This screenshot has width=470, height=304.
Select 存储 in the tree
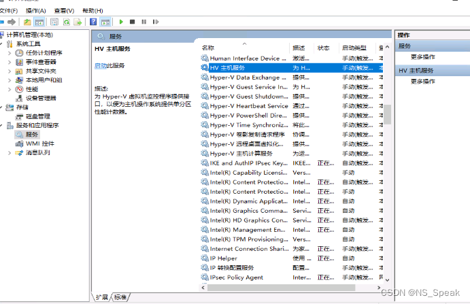(x=22, y=107)
